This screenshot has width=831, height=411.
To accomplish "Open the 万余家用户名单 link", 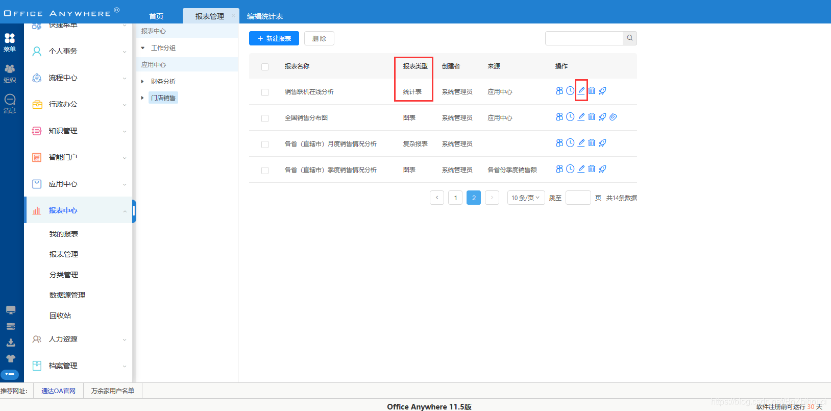I will pyautogui.click(x=113, y=391).
